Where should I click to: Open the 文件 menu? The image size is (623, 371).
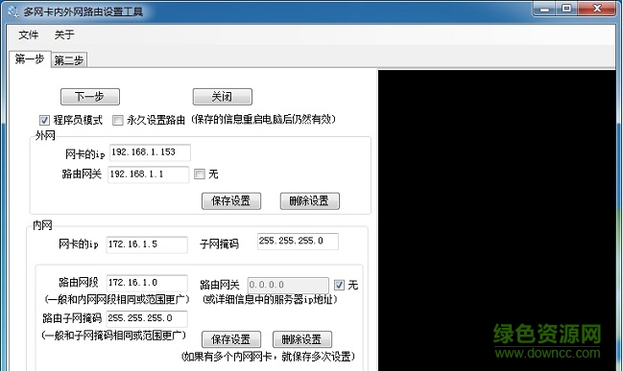point(29,35)
